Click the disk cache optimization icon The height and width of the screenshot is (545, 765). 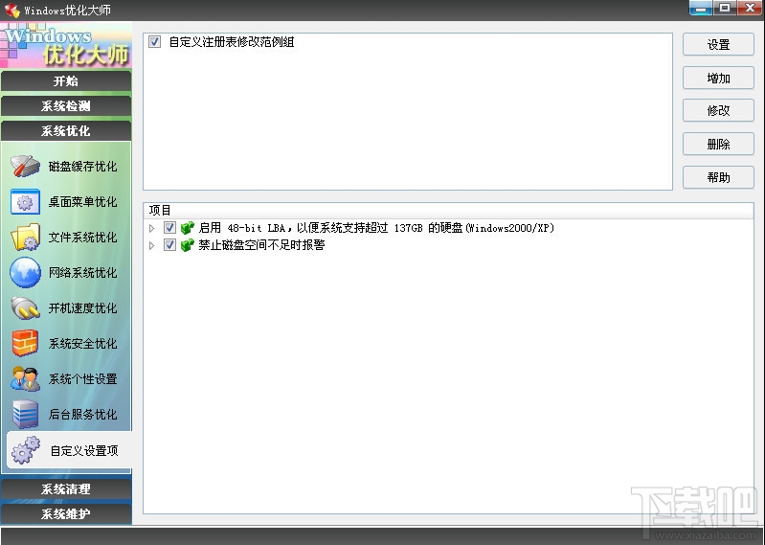pos(25,166)
